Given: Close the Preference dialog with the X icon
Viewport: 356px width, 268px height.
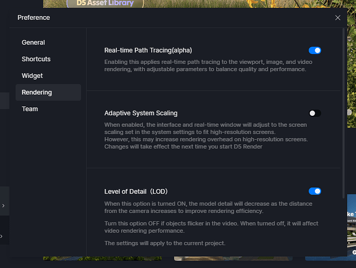Looking at the screenshot, I should coord(338,18).
